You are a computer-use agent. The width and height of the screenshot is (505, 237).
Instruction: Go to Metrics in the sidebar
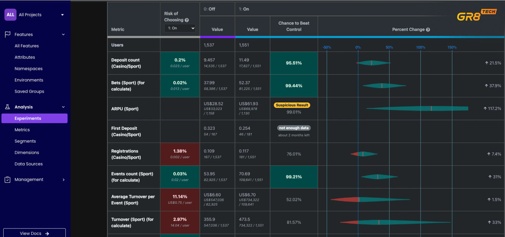22,130
